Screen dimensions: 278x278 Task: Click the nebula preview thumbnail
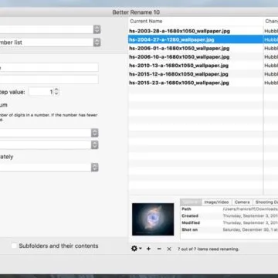point(153,219)
